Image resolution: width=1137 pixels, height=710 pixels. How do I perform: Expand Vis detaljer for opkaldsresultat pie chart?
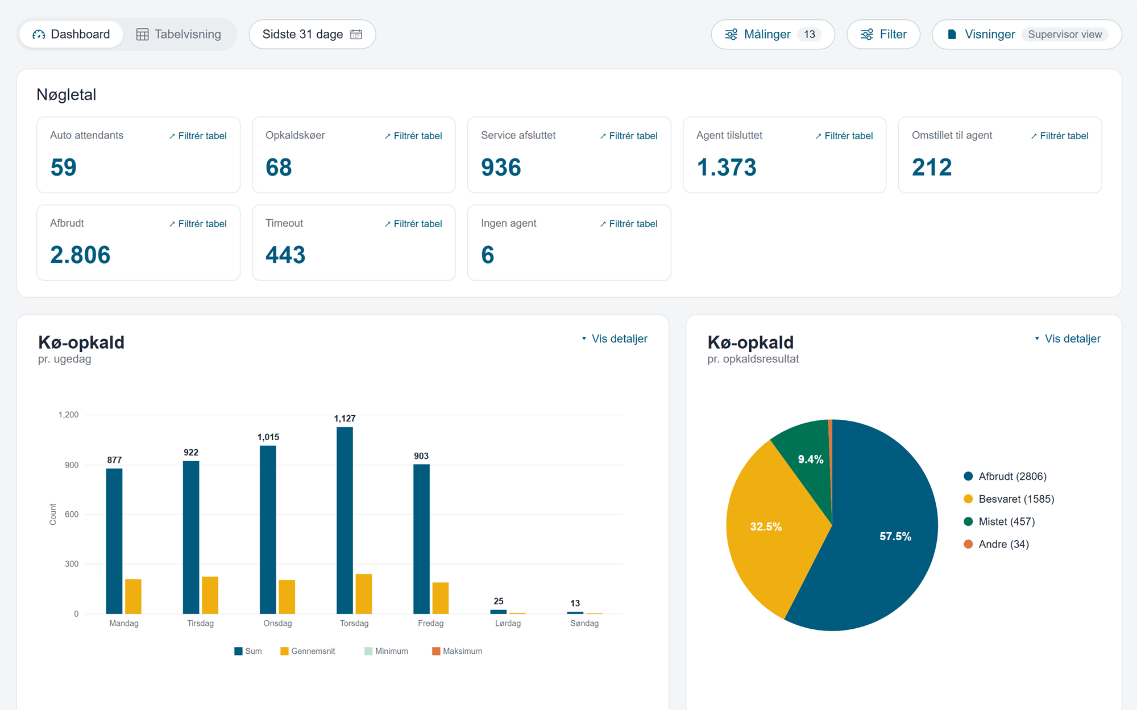coord(1068,339)
